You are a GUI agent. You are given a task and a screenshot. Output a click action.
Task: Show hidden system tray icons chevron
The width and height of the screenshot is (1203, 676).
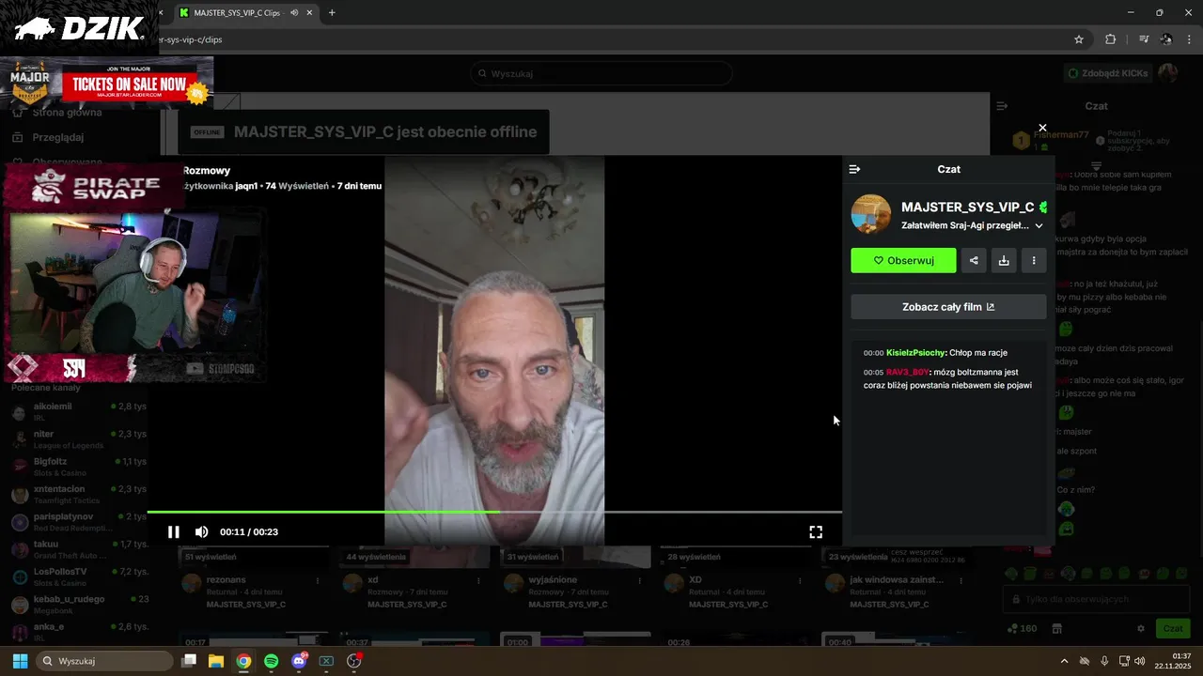(1064, 661)
